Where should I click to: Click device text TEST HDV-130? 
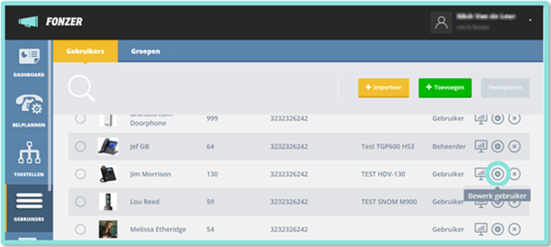click(x=383, y=174)
